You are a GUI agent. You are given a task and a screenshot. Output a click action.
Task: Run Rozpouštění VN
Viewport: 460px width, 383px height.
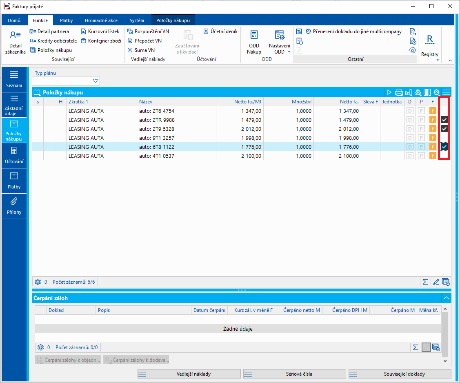[148, 31]
